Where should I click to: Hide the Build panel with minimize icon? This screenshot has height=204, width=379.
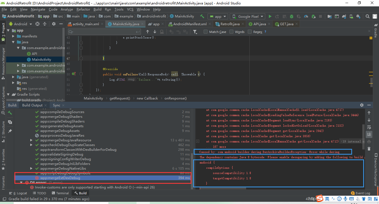pos(369,105)
